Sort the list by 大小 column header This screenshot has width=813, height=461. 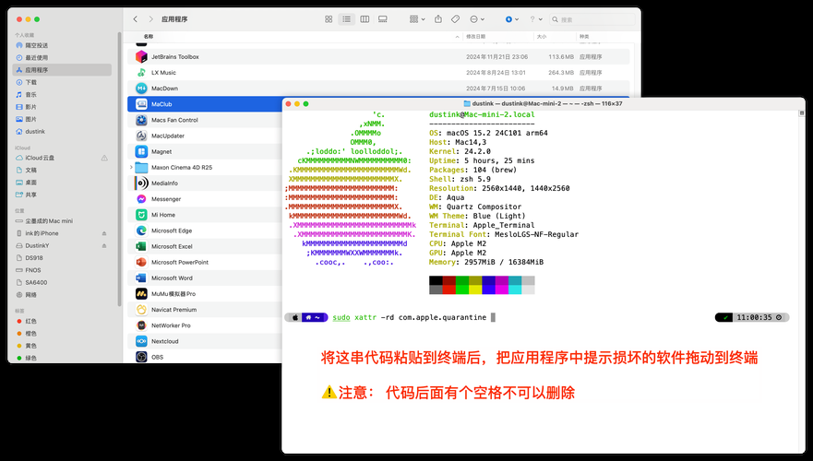click(542, 36)
